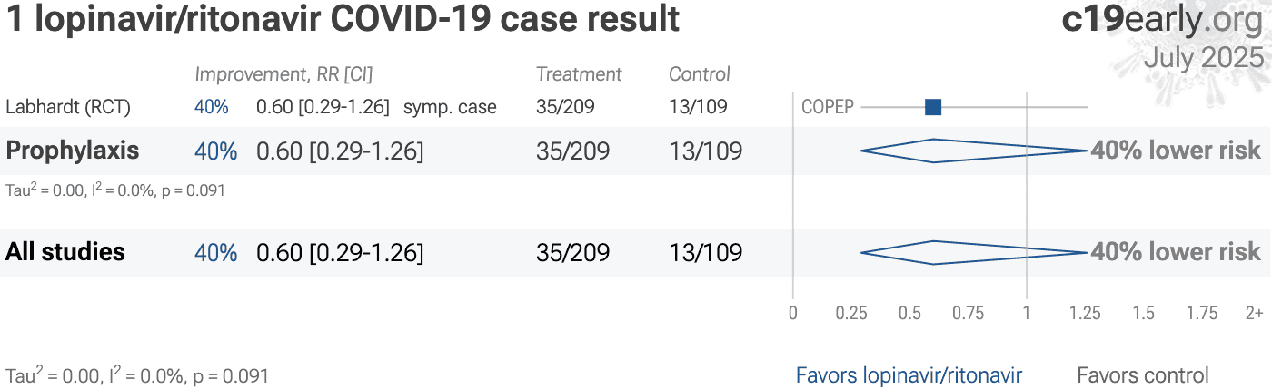Click the axis tick labeled 2+
The height and width of the screenshot is (389, 1272).
point(1254,314)
